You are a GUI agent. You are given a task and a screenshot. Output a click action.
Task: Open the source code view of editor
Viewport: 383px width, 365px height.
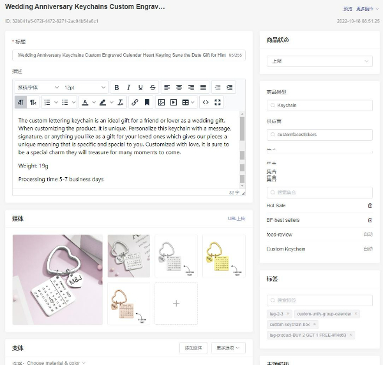tap(206, 102)
